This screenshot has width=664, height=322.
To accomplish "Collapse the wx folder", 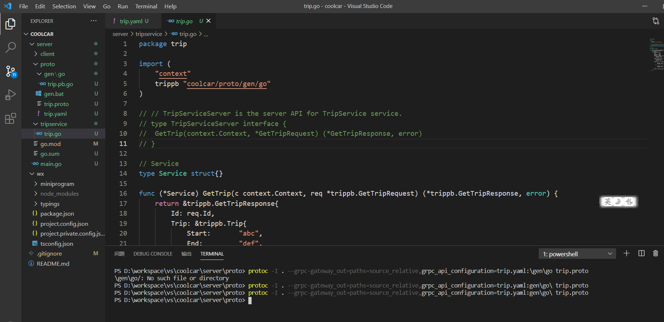I will pyautogui.click(x=32, y=174).
